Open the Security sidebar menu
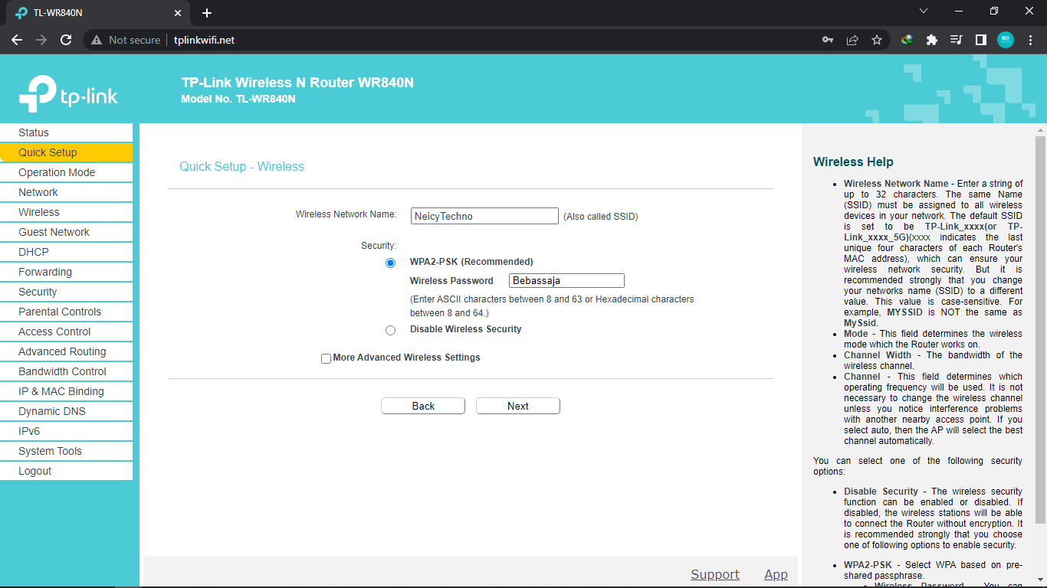The image size is (1047, 588). (66, 292)
